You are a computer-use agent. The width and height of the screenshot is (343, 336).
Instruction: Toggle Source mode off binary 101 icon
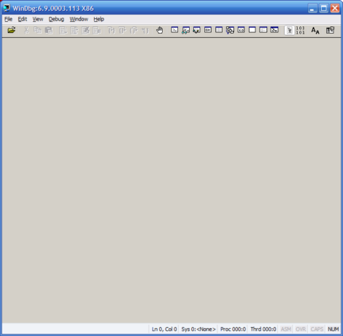[x=300, y=30]
